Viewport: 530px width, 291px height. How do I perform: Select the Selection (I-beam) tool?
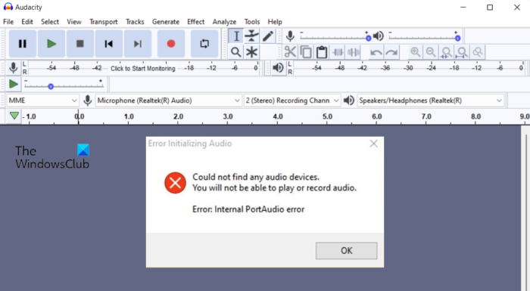point(236,36)
